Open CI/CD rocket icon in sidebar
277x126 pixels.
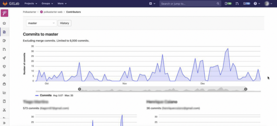coord(5,58)
